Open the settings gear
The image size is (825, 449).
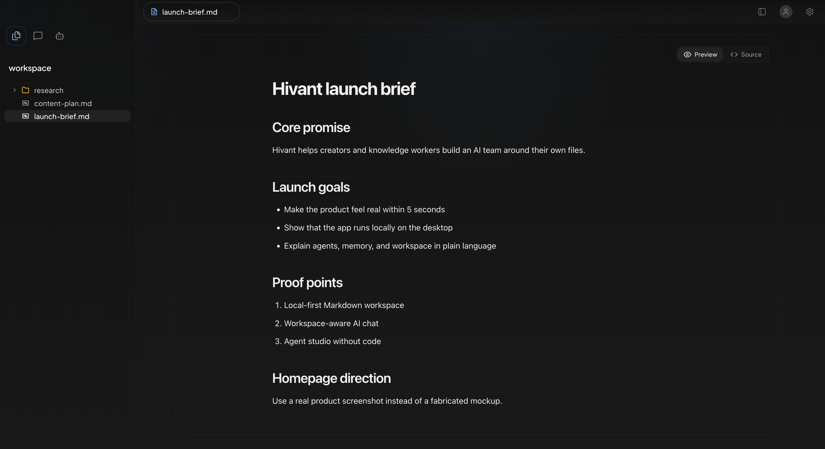(x=810, y=12)
